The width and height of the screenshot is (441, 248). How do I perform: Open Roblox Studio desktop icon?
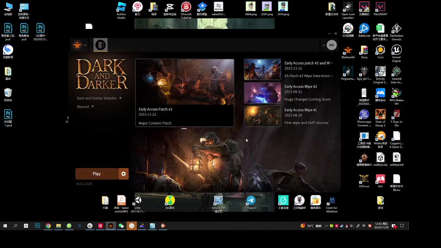pyautogui.click(x=121, y=11)
